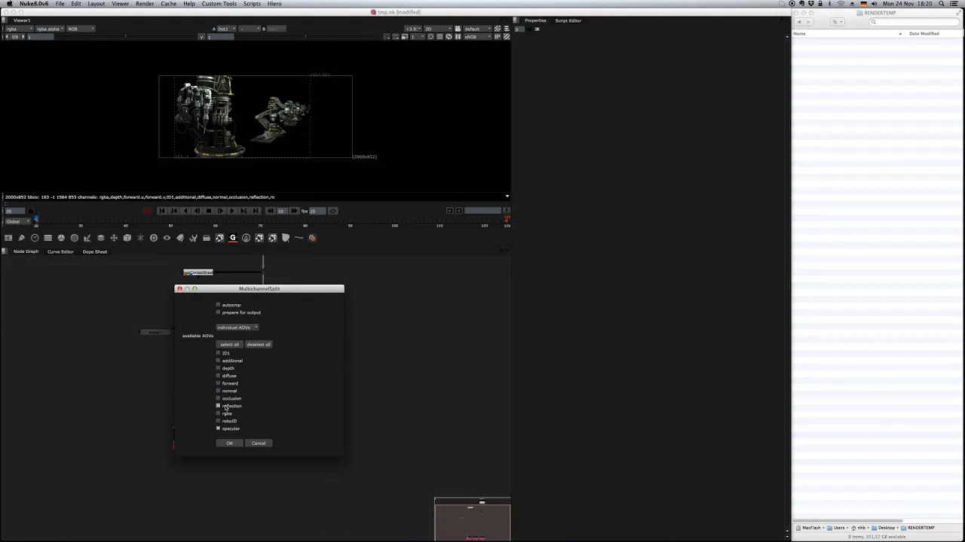Image resolution: width=965 pixels, height=542 pixels.
Task: Open the rgba.alpha channel dropdown
Action: 49,29
